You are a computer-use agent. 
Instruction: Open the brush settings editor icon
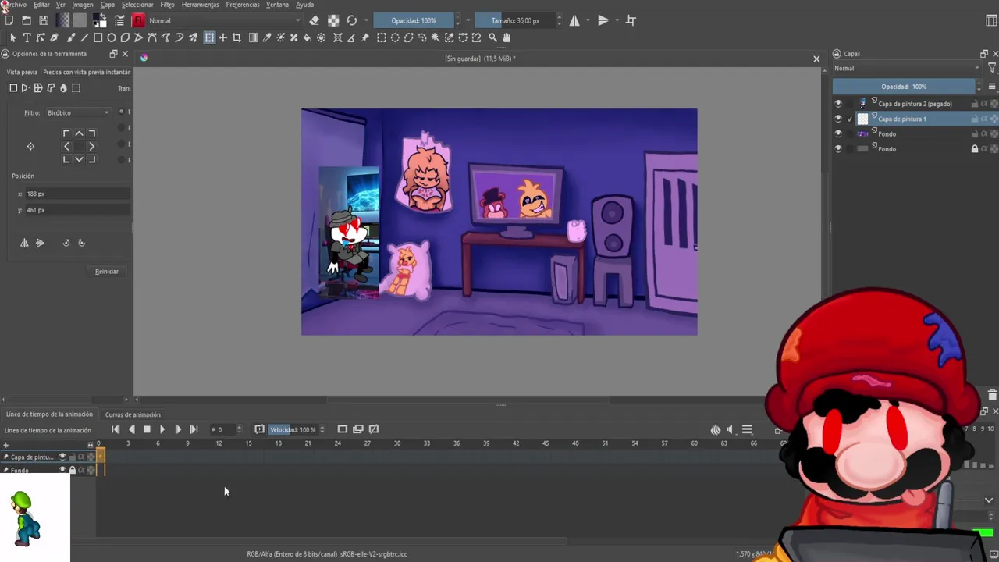pos(119,20)
